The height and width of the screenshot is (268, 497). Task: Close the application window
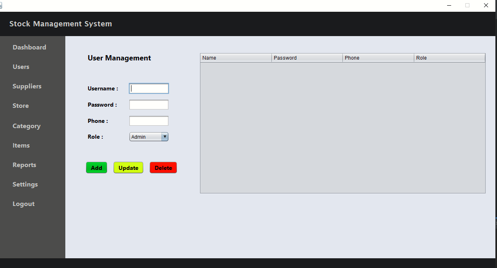pyautogui.click(x=486, y=6)
